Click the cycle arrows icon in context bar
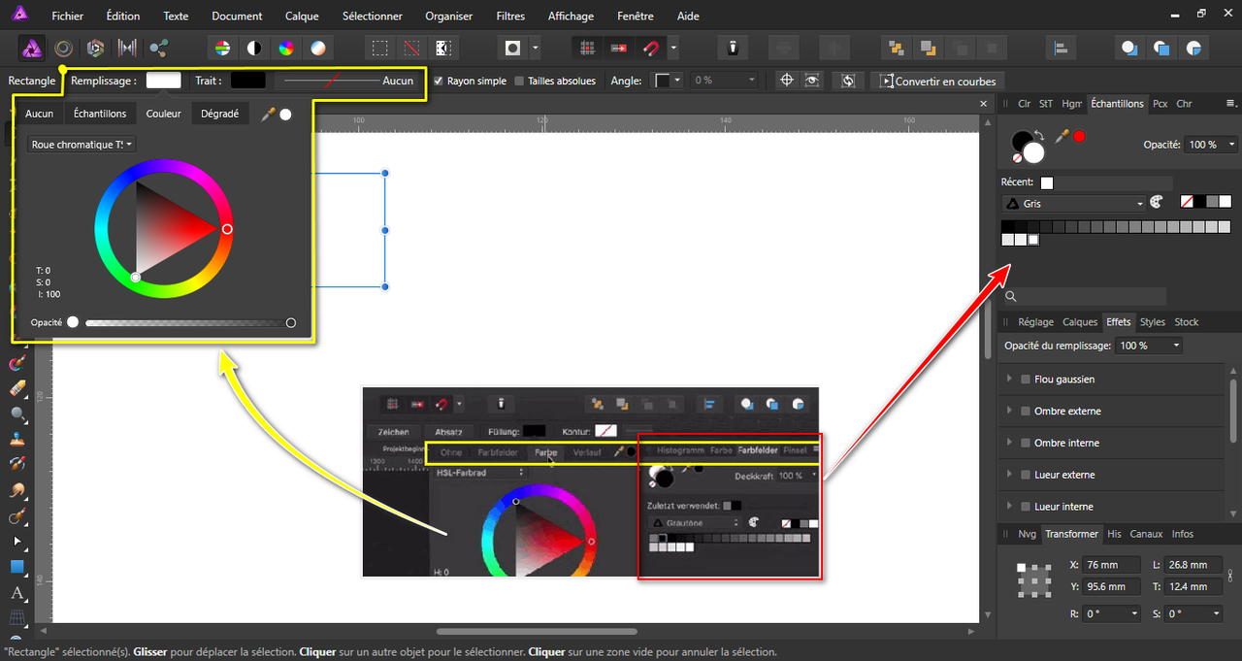This screenshot has width=1242, height=661. pyautogui.click(x=848, y=81)
